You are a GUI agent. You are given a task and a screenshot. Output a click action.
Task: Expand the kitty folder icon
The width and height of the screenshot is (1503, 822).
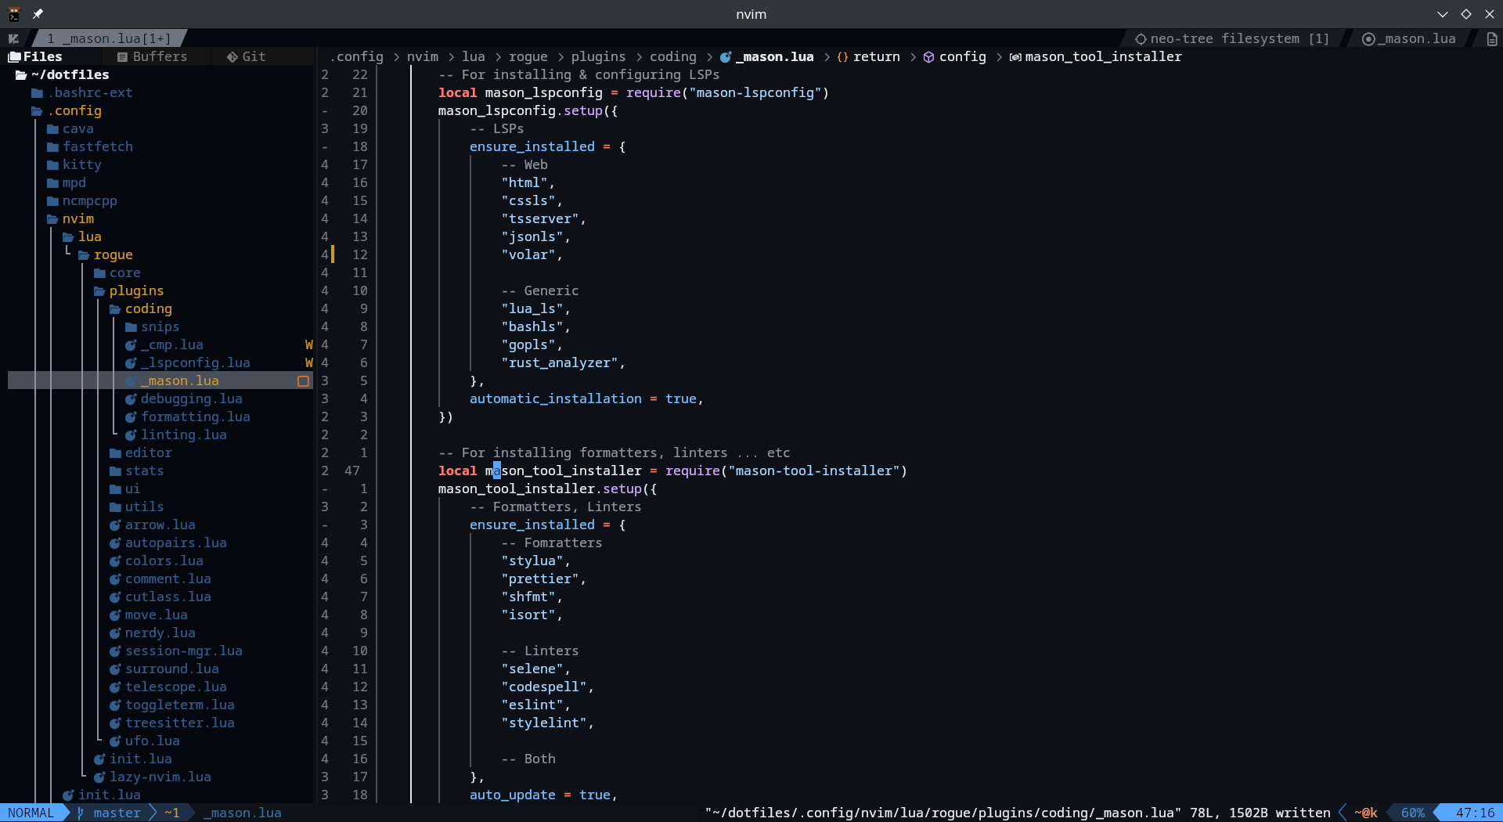coord(52,165)
